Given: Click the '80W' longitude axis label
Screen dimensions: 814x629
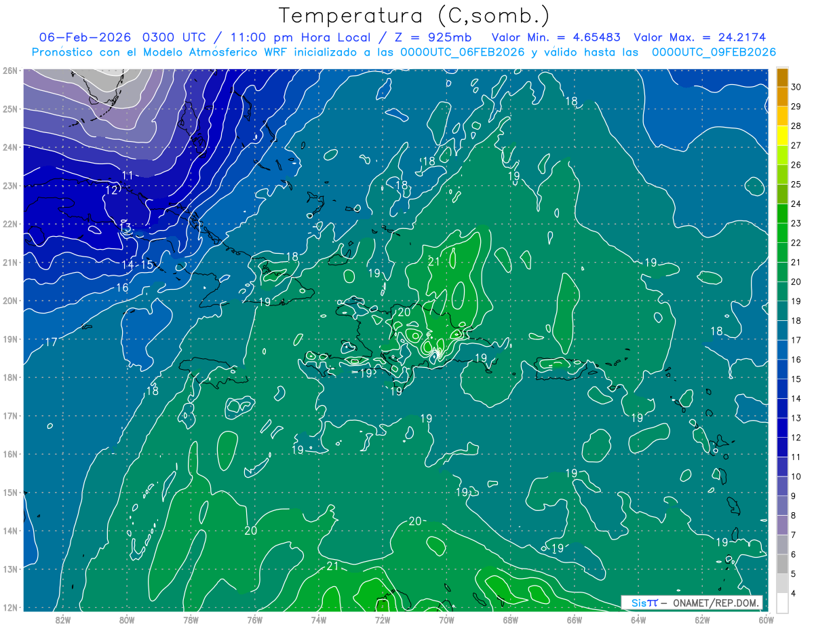Looking at the screenshot, I should tap(126, 620).
